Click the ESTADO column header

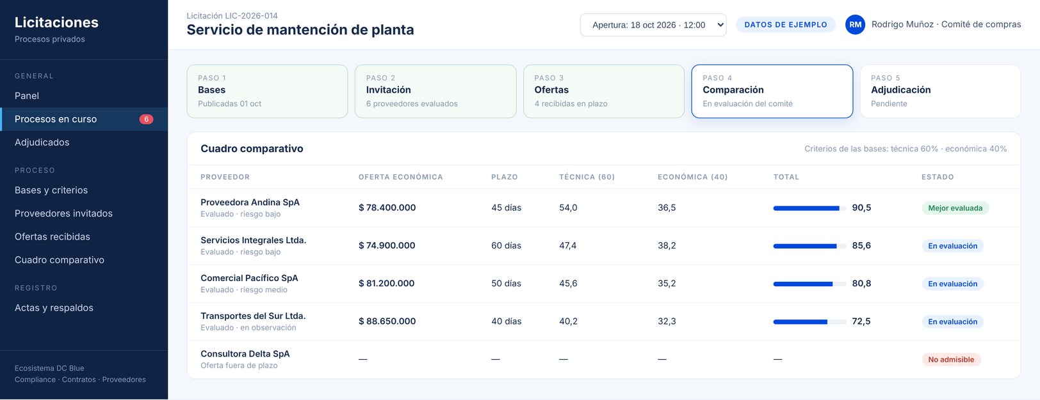click(x=938, y=177)
